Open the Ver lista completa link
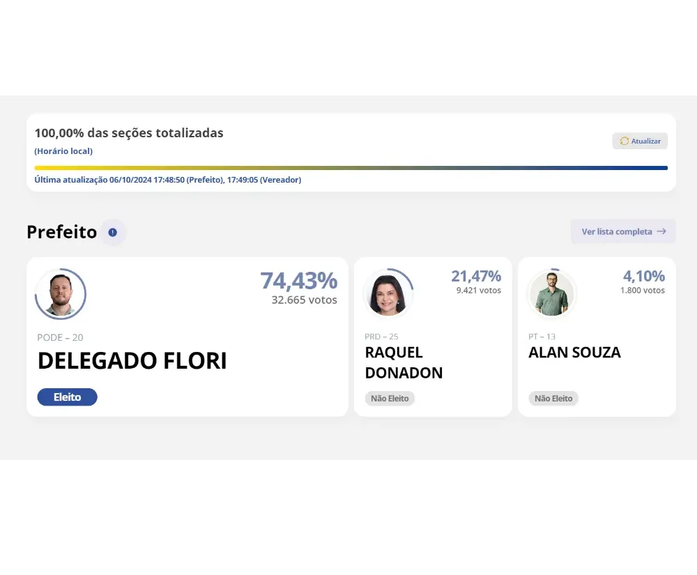 (x=622, y=231)
